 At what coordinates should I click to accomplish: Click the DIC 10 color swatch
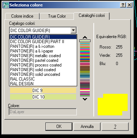pos(43,97)
